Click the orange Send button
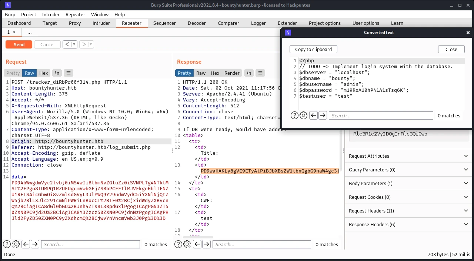The height and width of the screenshot is (261, 474). click(x=19, y=44)
